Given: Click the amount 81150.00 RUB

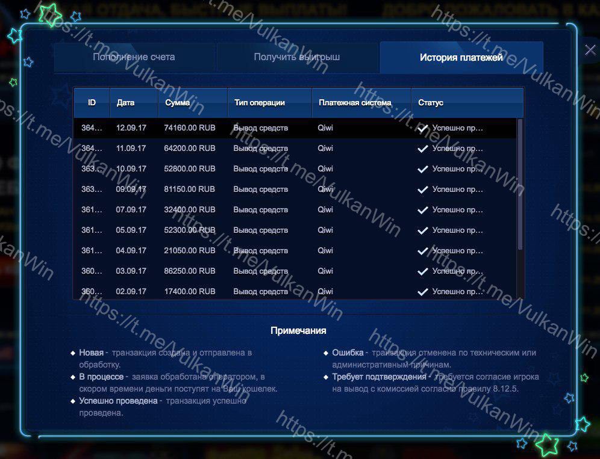Looking at the screenshot, I should (189, 189).
